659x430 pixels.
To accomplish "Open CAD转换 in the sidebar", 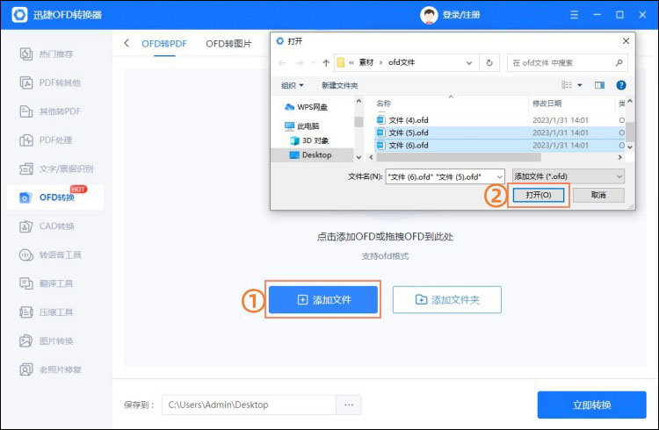I will point(47,226).
